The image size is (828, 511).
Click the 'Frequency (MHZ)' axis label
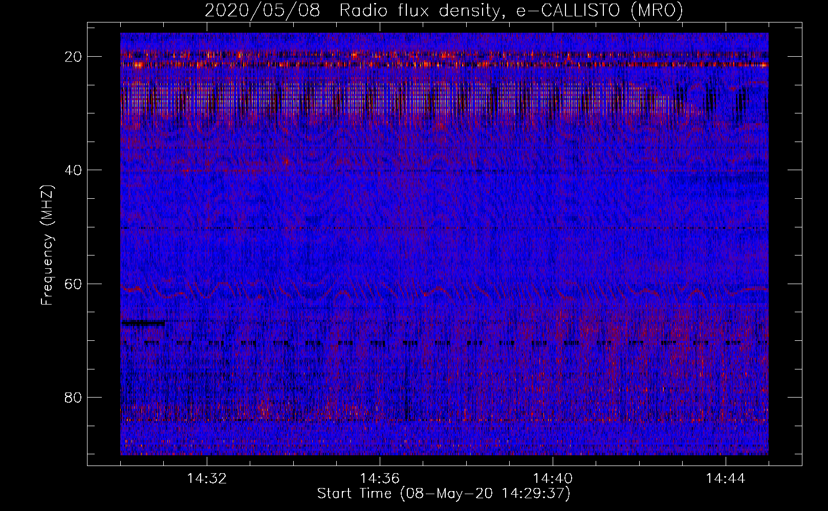tap(47, 245)
